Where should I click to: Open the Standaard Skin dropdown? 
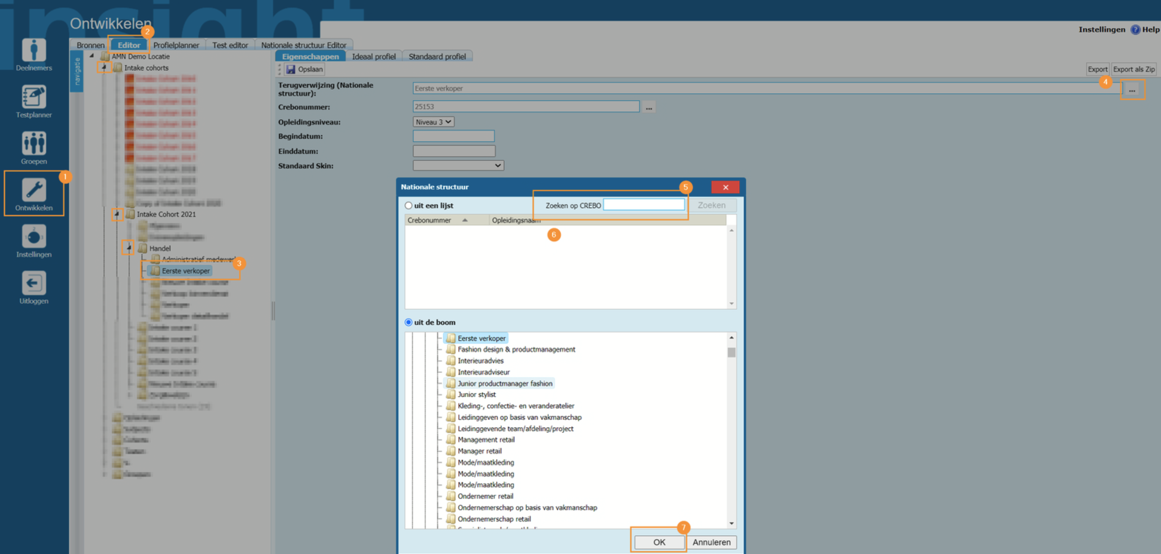(458, 166)
